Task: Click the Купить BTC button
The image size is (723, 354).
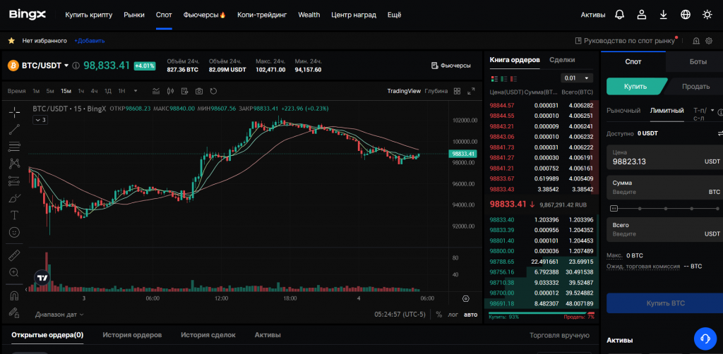Action: [x=665, y=303]
